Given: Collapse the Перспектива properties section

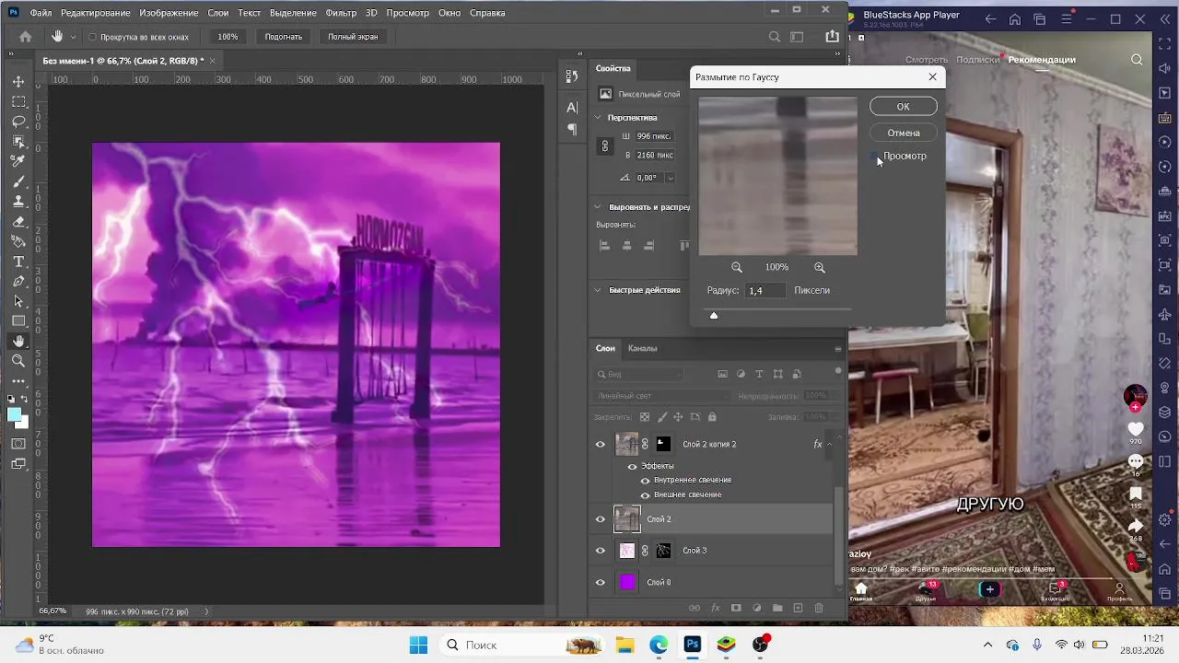Looking at the screenshot, I should [597, 118].
